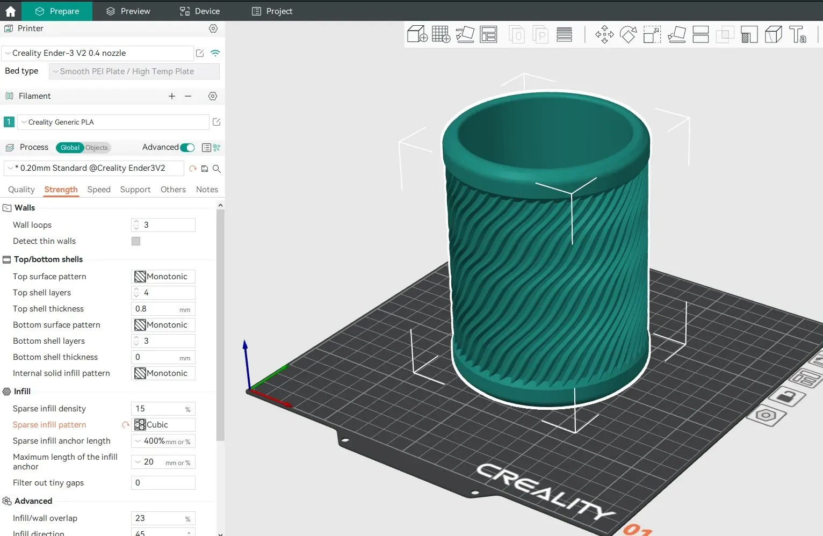This screenshot has width=823, height=536.
Task: Toggle Advanced mode switch
Action: [187, 148]
